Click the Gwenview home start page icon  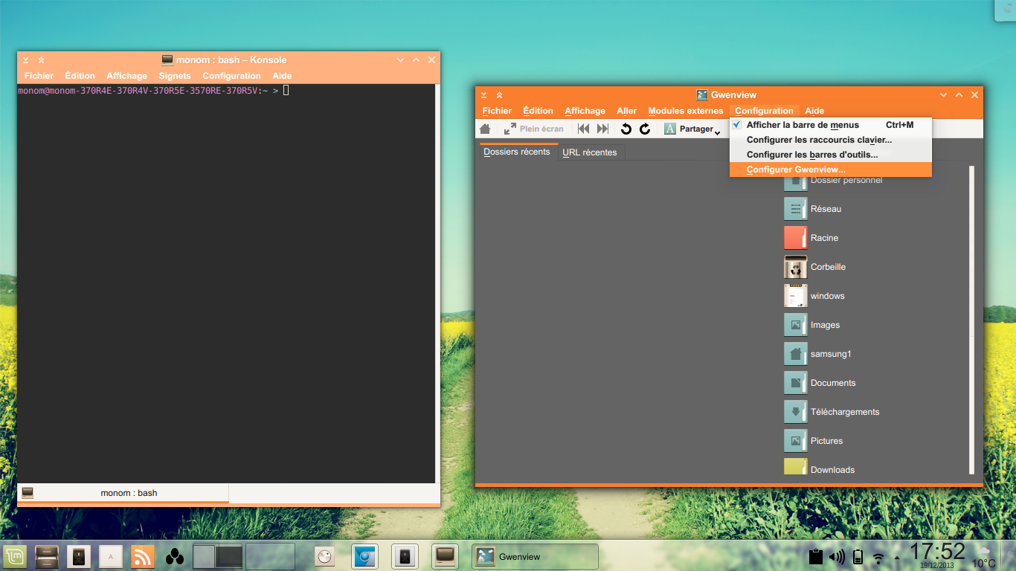[485, 129]
